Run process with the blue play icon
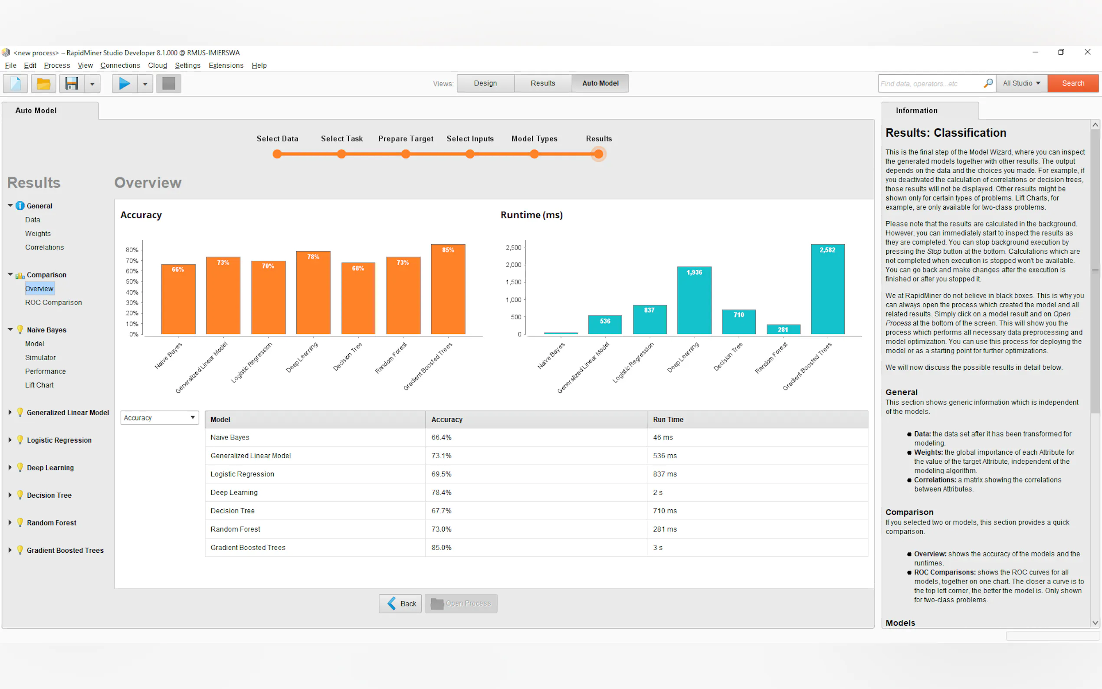 coord(125,83)
